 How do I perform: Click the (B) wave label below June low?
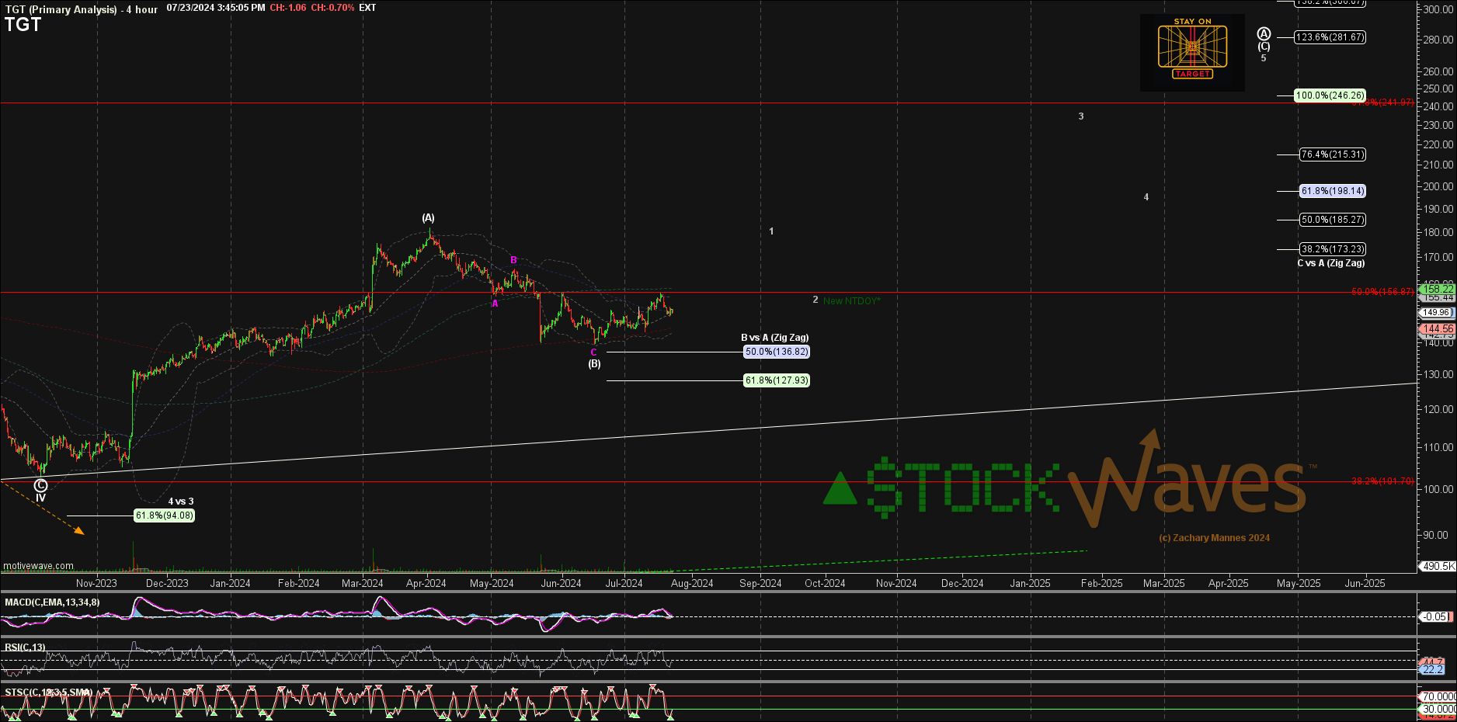[x=594, y=363]
